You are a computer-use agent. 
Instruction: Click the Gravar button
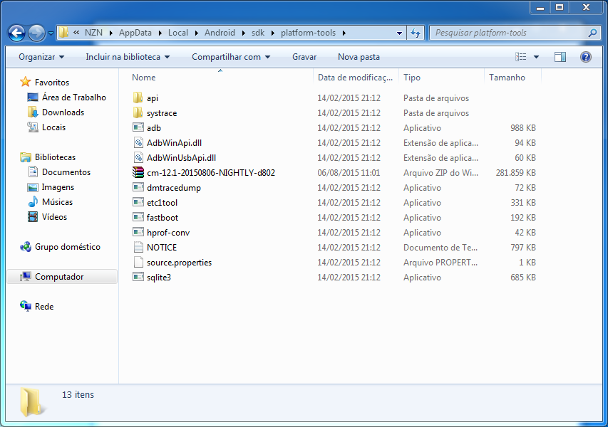point(304,57)
